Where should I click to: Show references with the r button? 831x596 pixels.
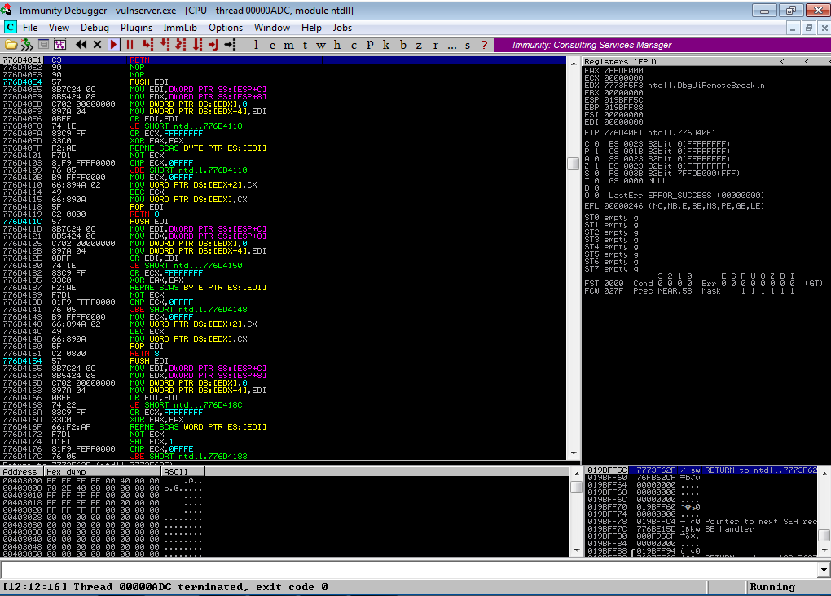point(435,45)
